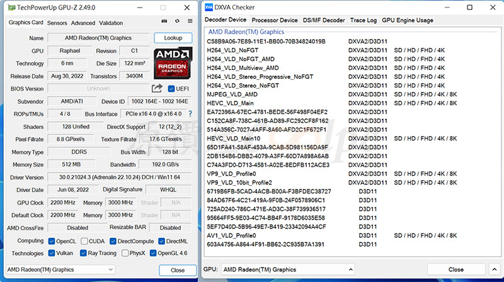Open the Decoder Device tab
This screenshot has height=282, width=504.
pos(226,20)
